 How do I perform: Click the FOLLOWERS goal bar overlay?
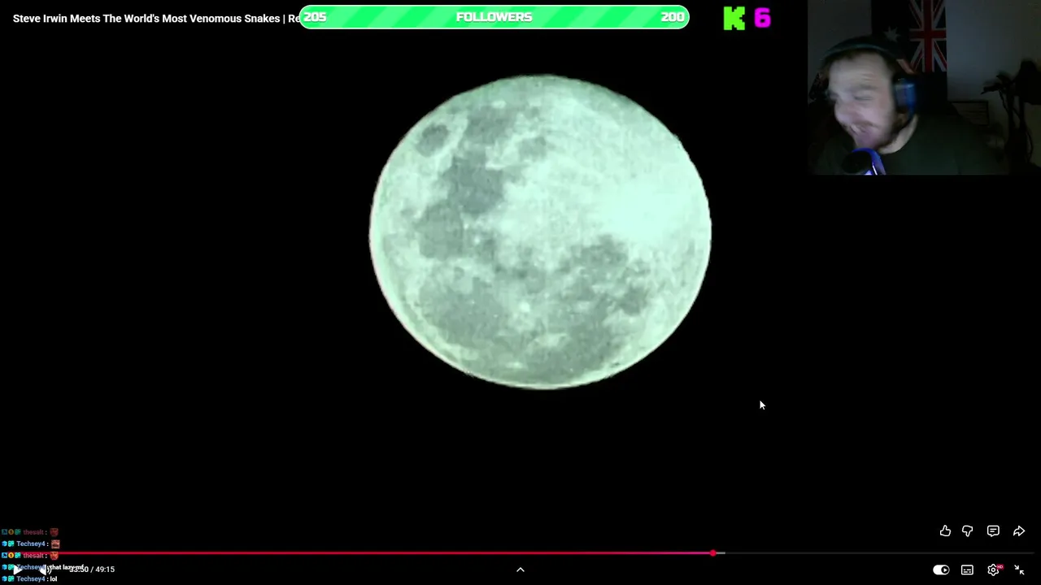point(494,17)
